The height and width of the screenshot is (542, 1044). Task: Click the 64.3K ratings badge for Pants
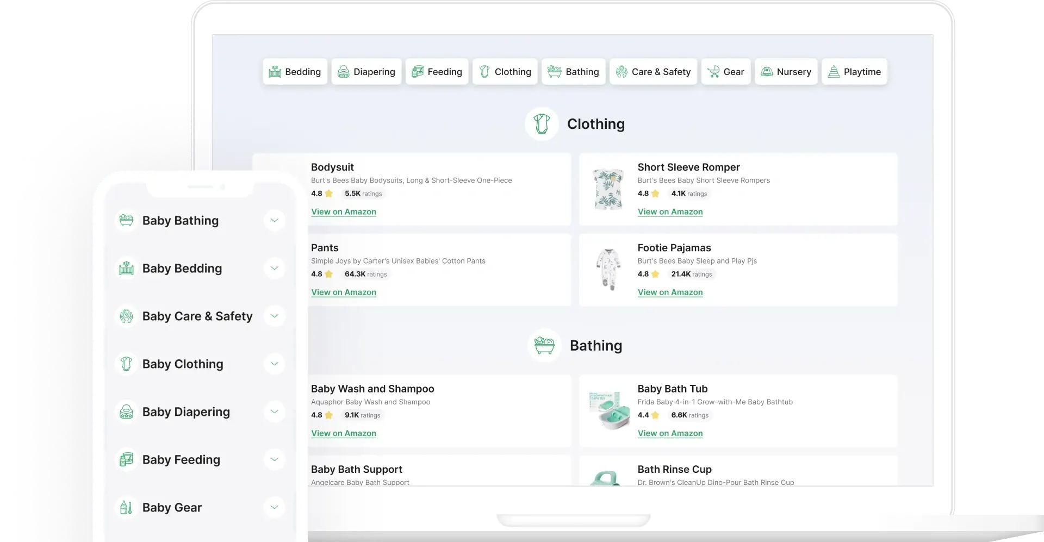(365, 274)
